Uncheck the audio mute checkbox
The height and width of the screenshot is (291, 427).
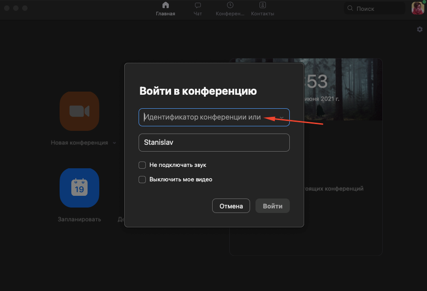point(142,165)
